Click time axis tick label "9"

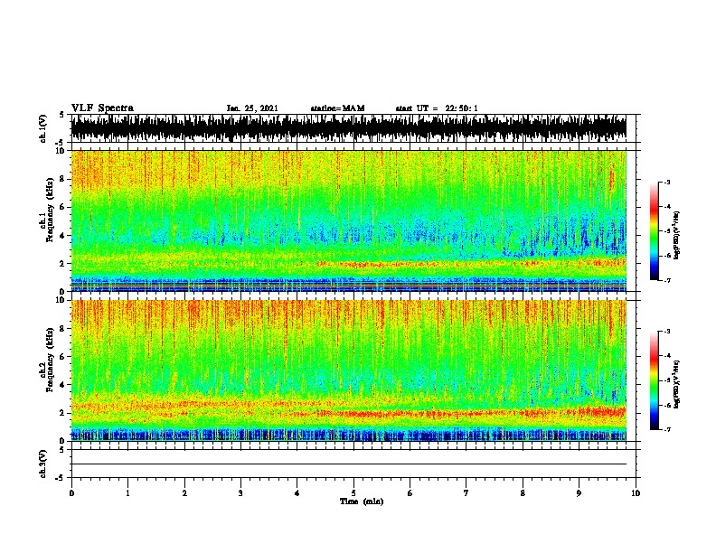[579, 493]
